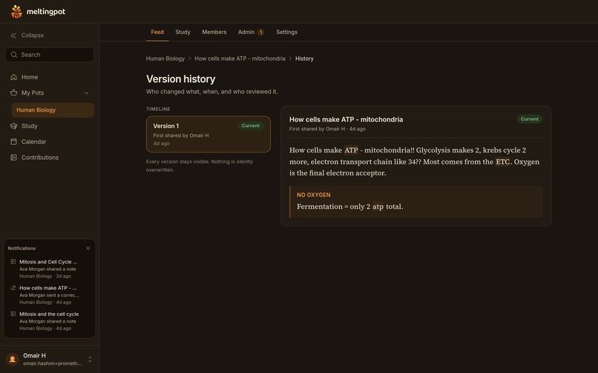Viewport: 598px width, 373px height.
Task: Click pencil icon beside How cells make ATP notification
Action: [x=13, y=288]
